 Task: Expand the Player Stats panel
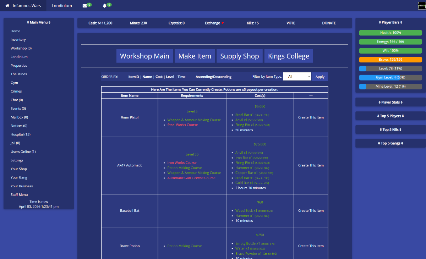tap(390, 102)
